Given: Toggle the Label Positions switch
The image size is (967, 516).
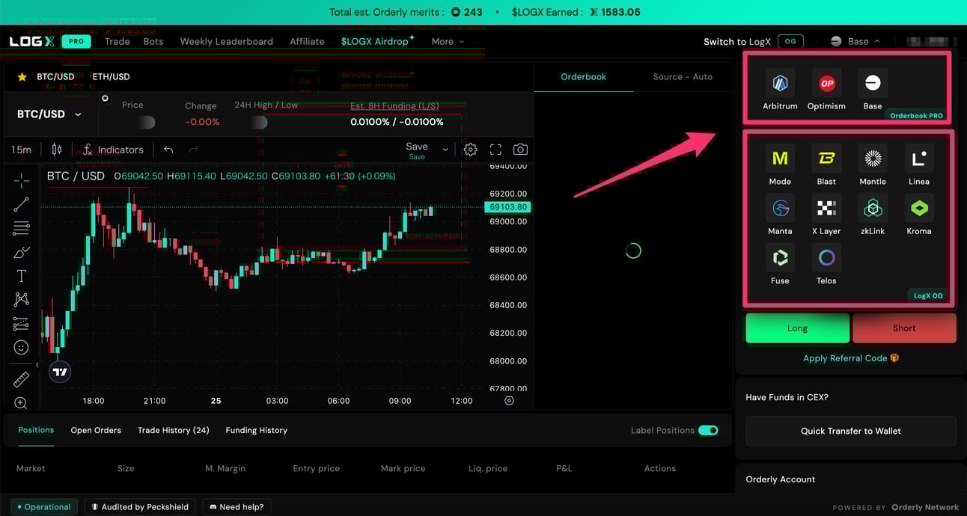Looking at the screenshot, I should [708, 430].
